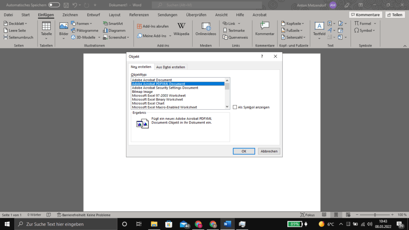
Task: Open the Datei menu
Action: pos(8,15)
